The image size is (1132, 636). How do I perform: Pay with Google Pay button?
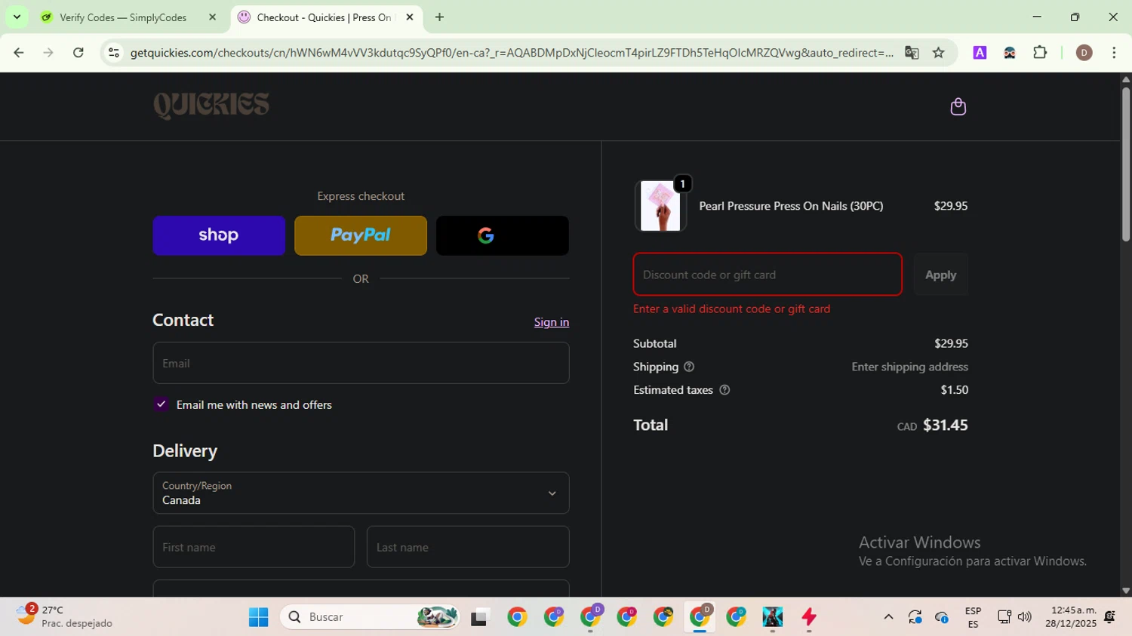click(503, 235)
